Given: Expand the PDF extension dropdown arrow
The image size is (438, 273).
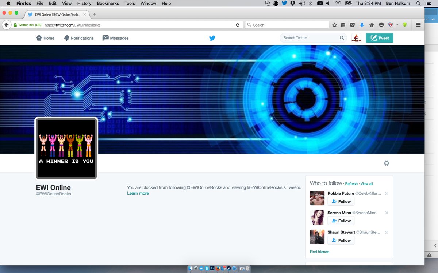Looking at the screenshot, I should (x=397, y=25).
